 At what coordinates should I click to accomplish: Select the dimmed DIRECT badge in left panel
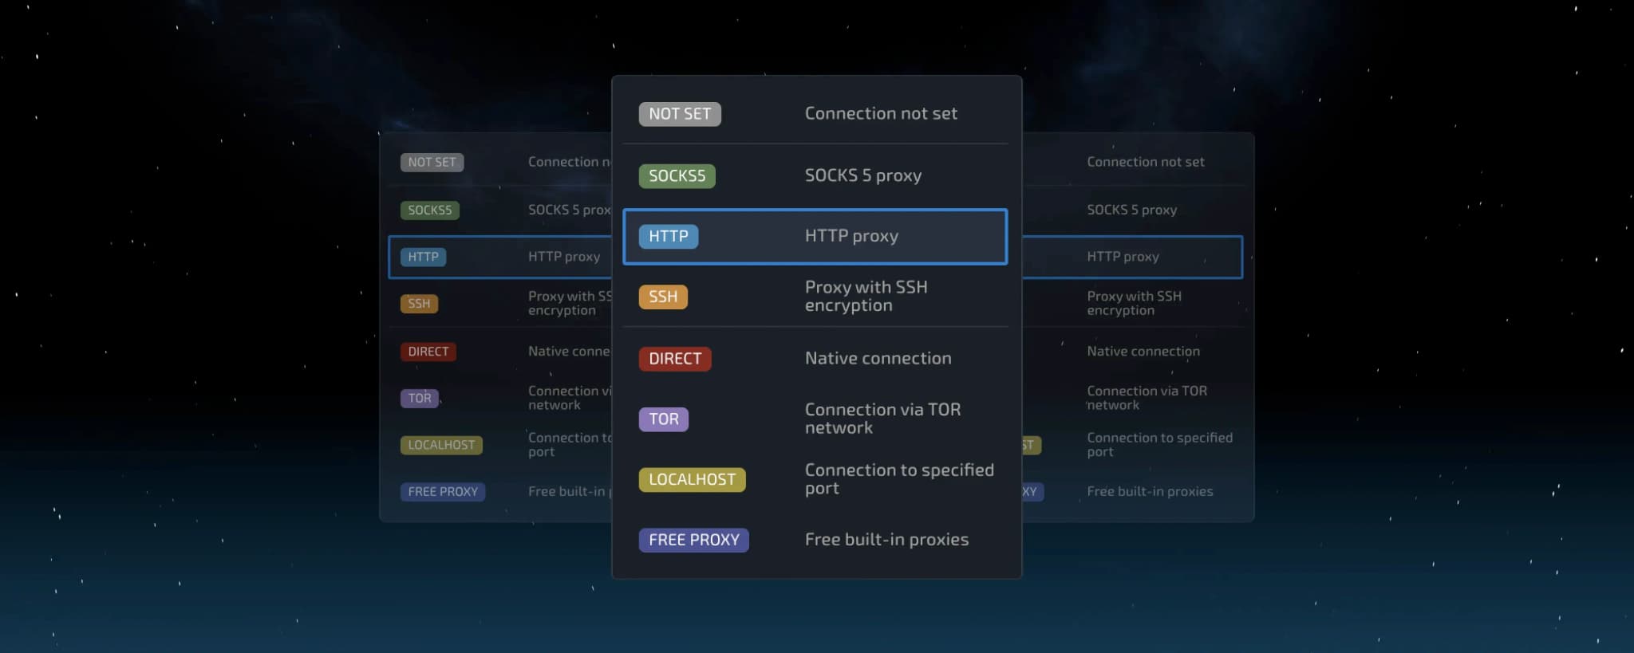point(428,352)
